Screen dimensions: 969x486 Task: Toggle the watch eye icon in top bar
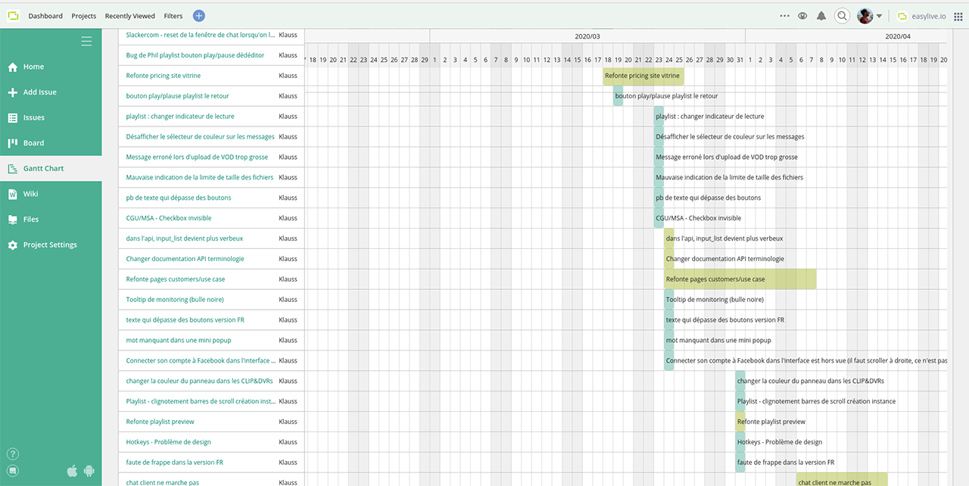coord(802,14)
